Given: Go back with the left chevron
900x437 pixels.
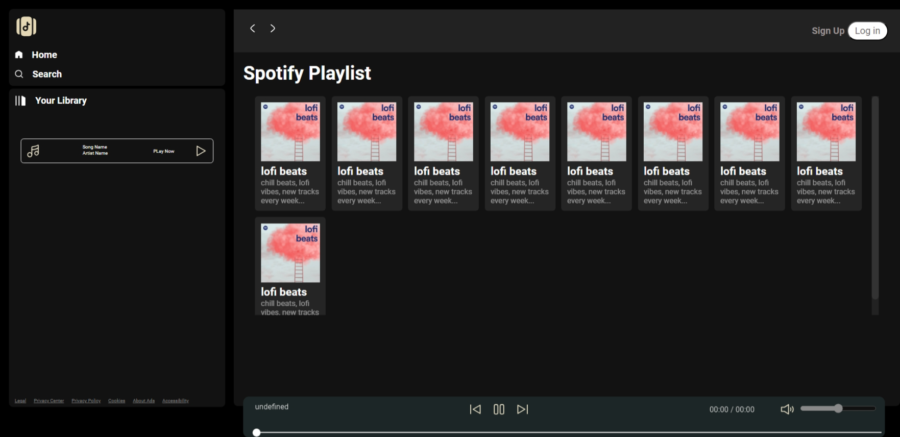Looking at the screenshot, I should tap(252, 28).
